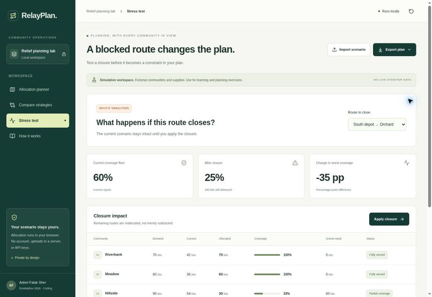Screen dimensions: 432x297
Task: Click Export plan button
Action: [394, 50]
